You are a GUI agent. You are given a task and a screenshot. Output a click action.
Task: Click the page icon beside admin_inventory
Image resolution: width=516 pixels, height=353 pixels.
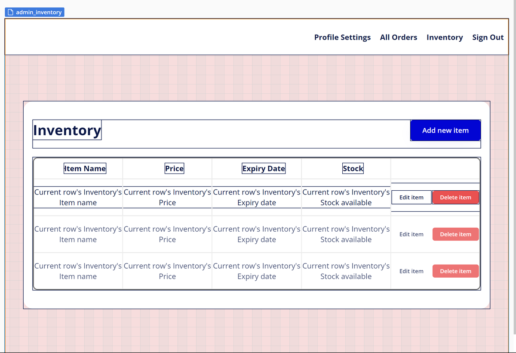coord(11,12)
